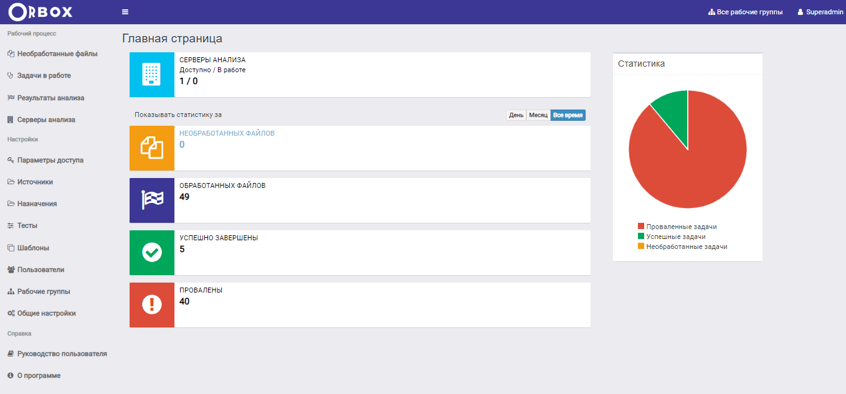The image size is (846, 394).
Task: Click the orange unprocessed files tile icon
Action: pos(152,148)
